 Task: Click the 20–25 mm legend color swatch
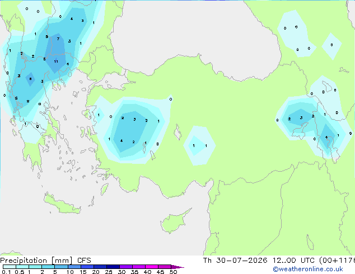point(100,267)
